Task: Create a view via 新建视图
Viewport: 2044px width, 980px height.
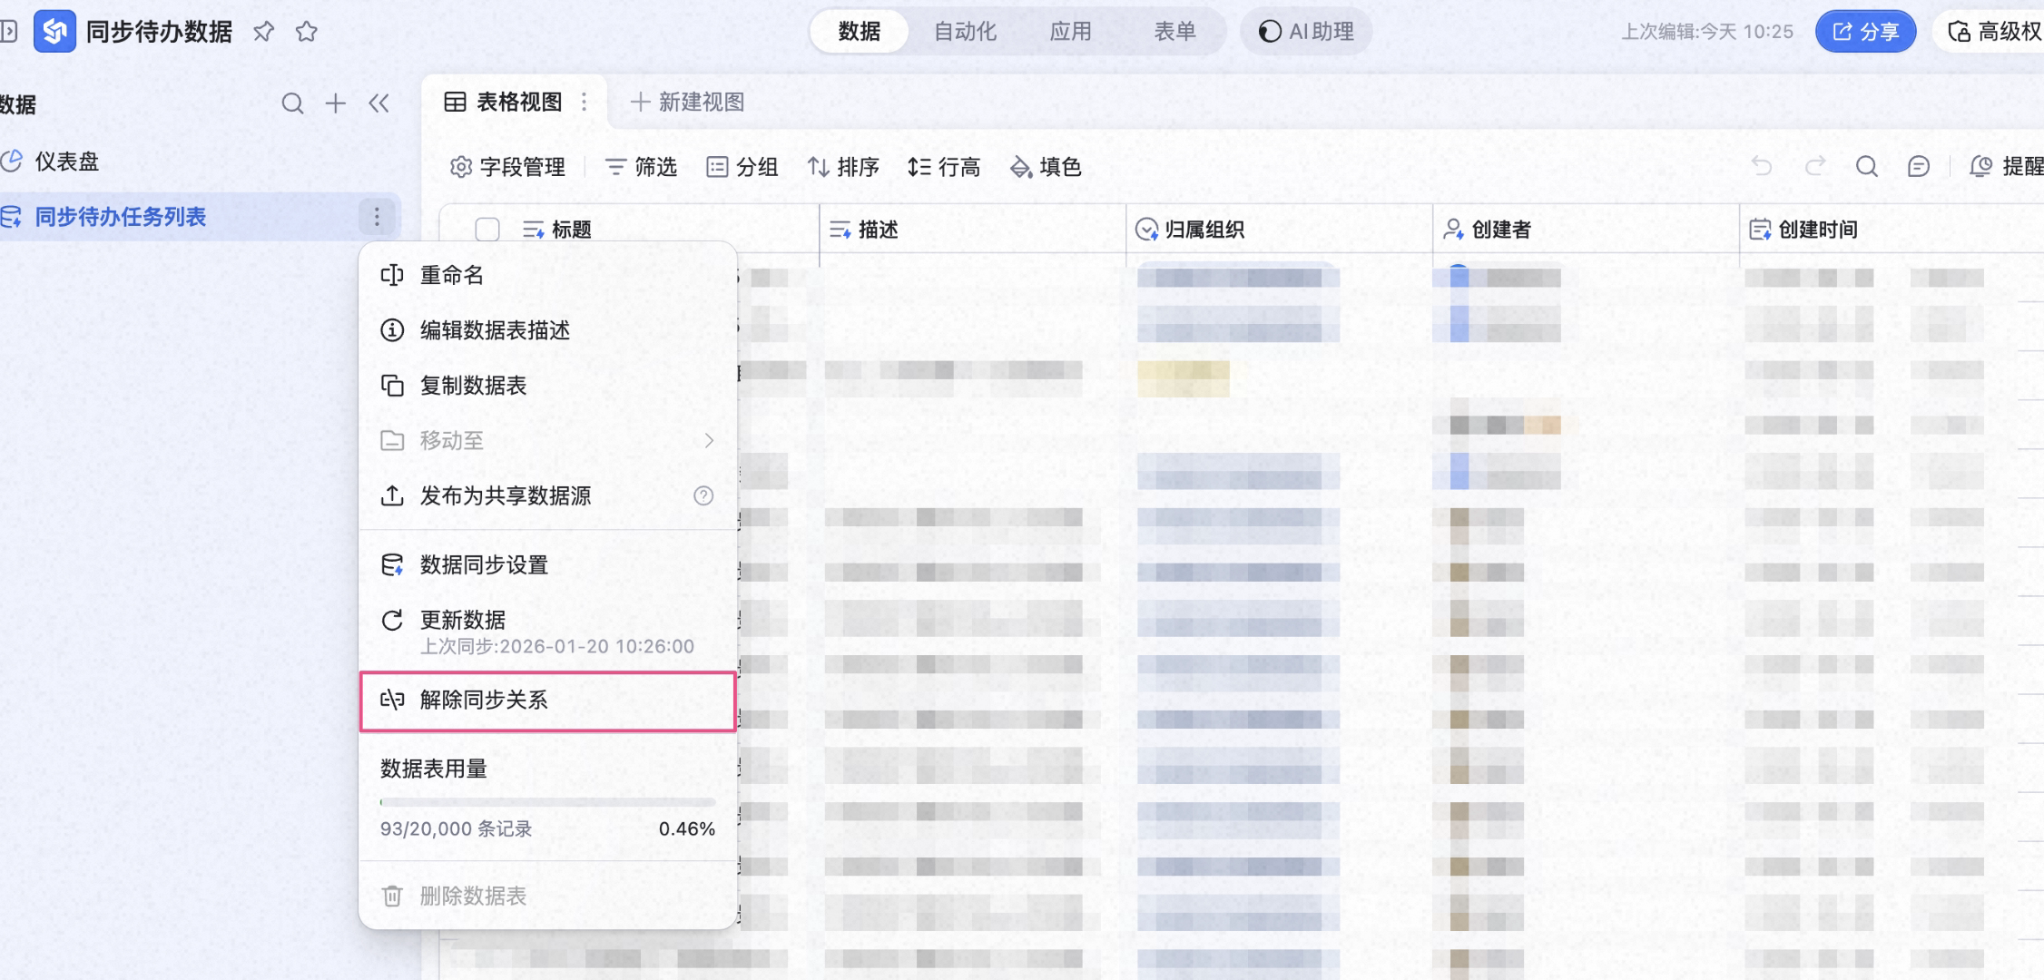Action: pyautogui.click(x=687, y=102)
